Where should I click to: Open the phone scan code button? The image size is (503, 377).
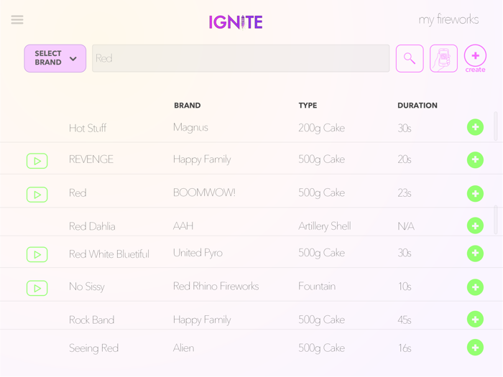click(443, 58)
